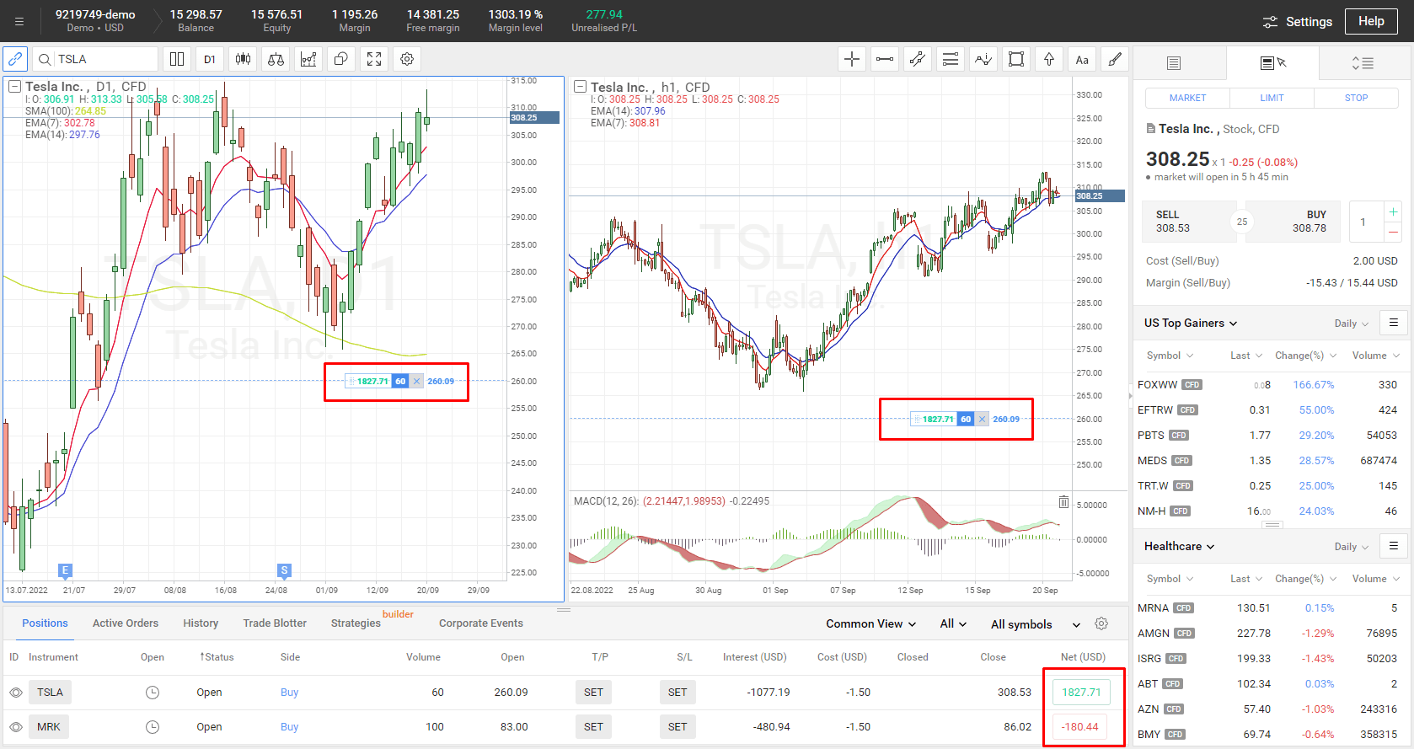
Task: Select the STOP order type
Action: pos(1356,98)
